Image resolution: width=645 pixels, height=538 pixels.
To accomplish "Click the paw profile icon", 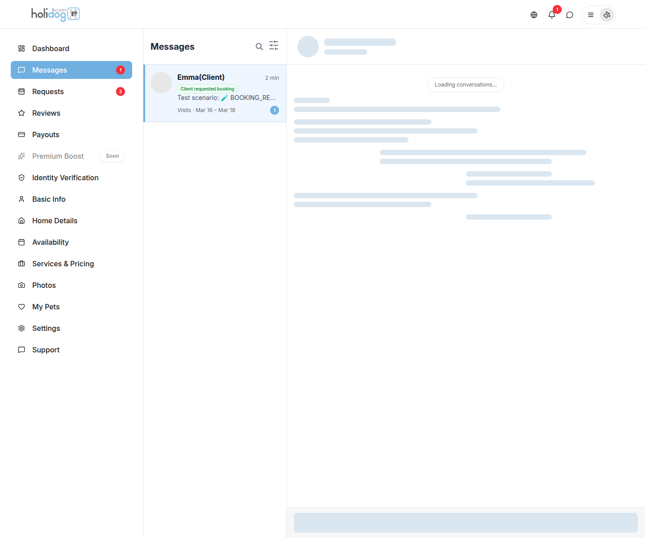I will [607, 14].
